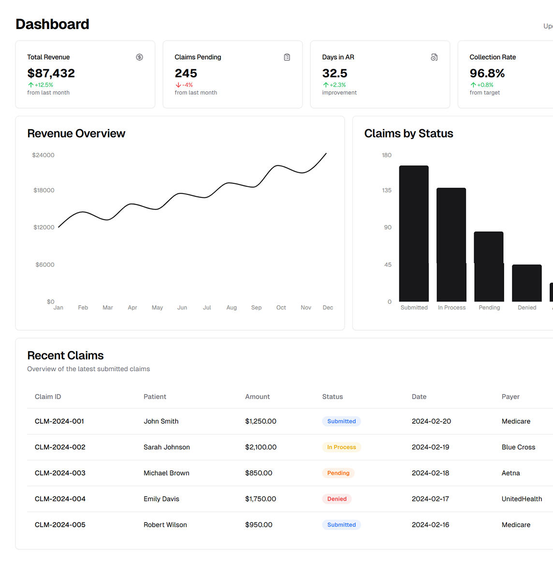Click the green up arrow beside +12.5%
Screen dimensions: 553x565
tap(30, 85)
